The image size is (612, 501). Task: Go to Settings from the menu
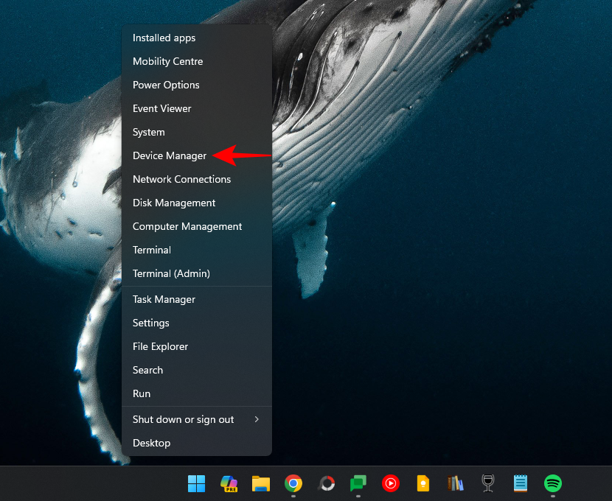(150, 323)
